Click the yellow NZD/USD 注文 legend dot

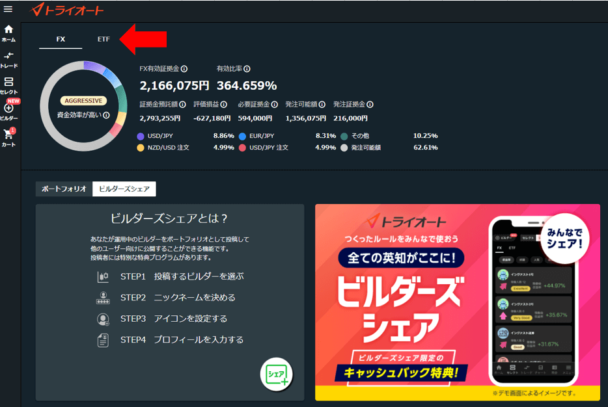[141, 148]
